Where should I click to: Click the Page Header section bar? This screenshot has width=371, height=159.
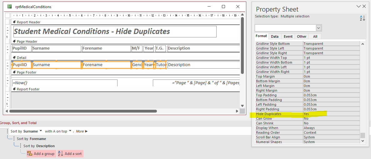[x=126, y=41]
